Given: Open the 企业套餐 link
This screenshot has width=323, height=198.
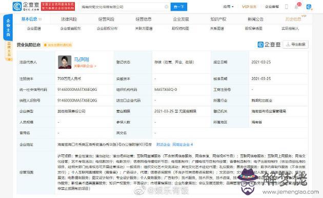Looking at the screenshot, I should 272,7.
